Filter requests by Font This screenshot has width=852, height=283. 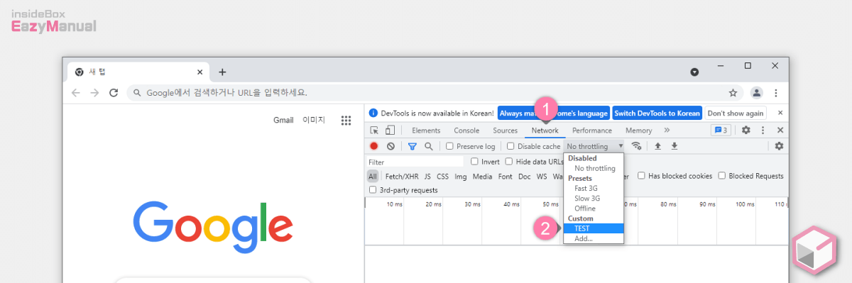click(x=505, y=176)
